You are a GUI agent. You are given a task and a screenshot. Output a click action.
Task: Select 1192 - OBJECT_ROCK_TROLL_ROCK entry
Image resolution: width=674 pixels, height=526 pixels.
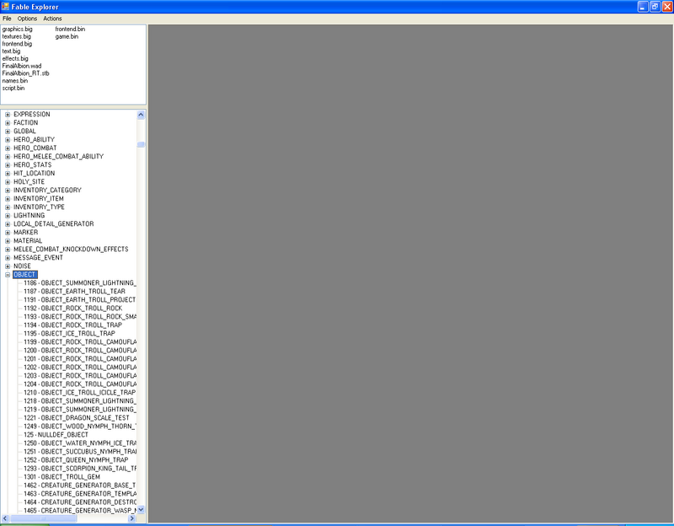coord(73,309)
